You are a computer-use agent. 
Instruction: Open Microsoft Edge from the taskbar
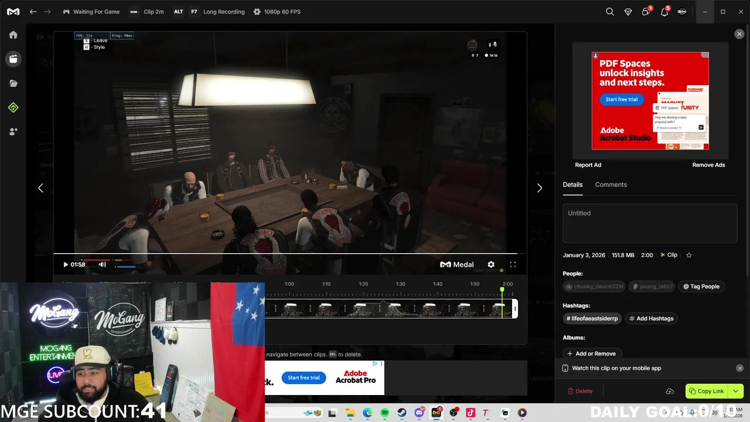(x=367, y=413)
